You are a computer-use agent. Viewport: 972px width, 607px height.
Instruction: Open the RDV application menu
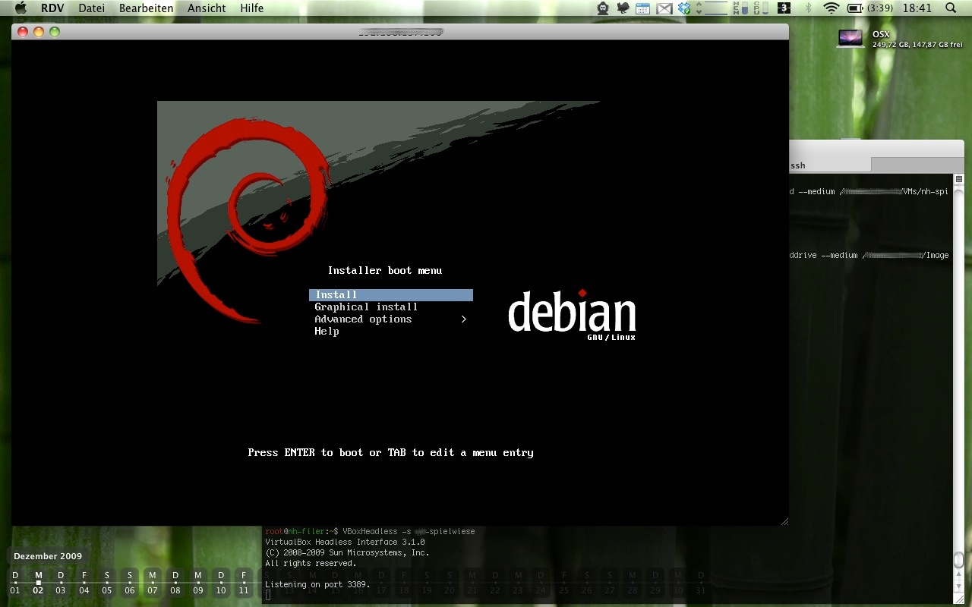point(52,8)
